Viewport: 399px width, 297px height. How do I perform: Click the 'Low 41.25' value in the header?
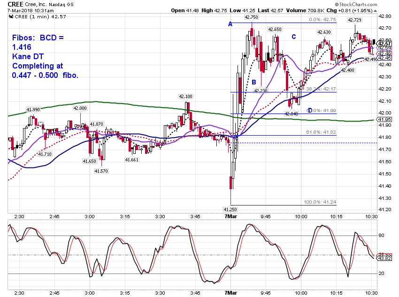coord(243,10)
